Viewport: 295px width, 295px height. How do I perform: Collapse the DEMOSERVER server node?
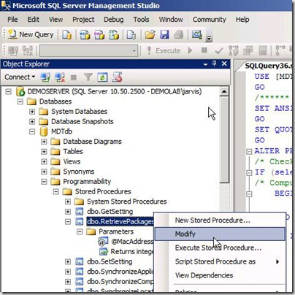pos(9,92)
